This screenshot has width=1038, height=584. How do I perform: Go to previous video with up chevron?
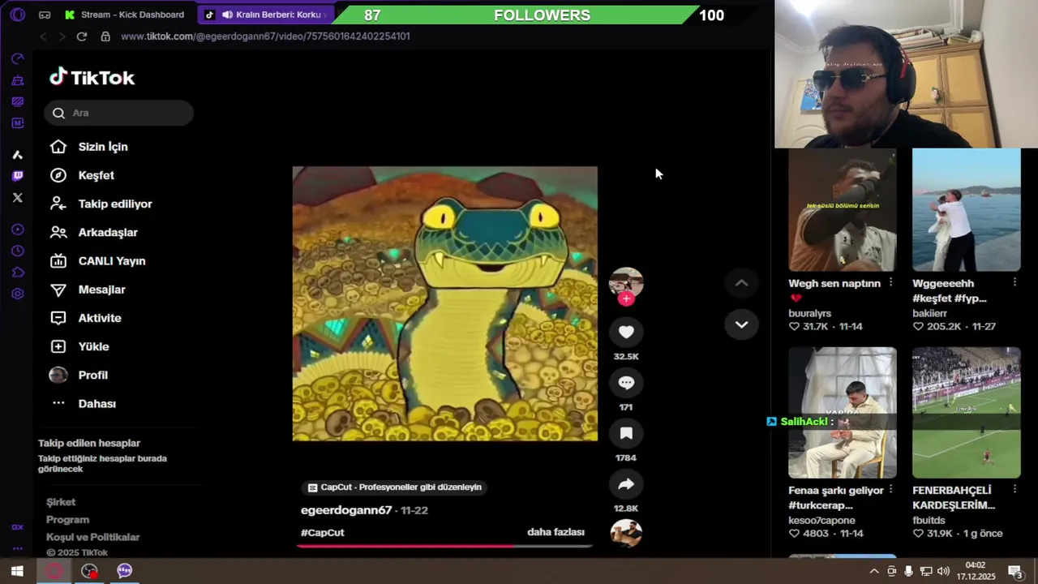click(x=741, y=283)
